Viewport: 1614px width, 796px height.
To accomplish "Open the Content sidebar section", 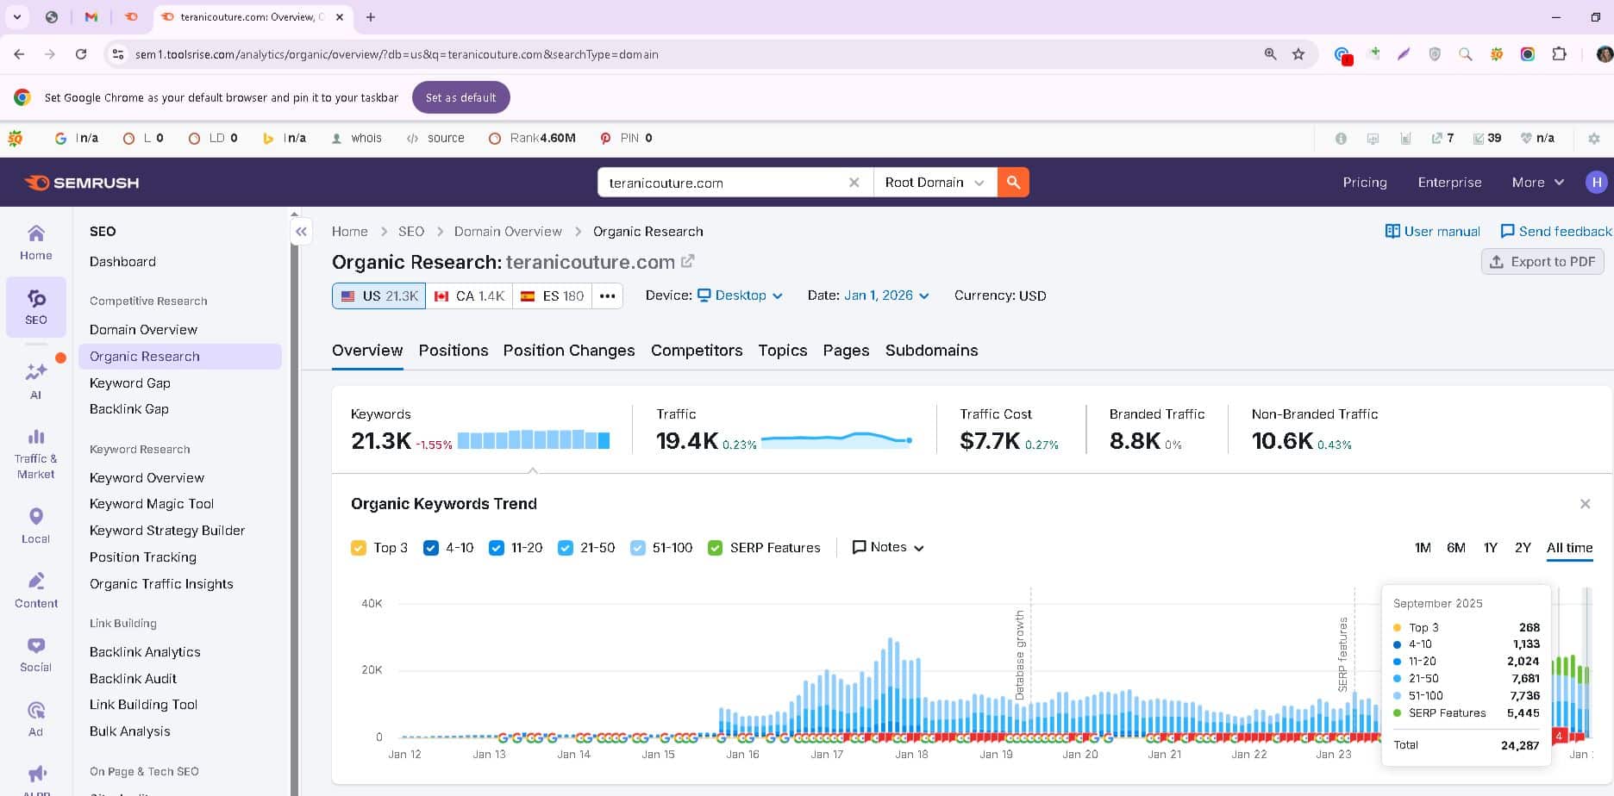I will (x=36, y=590).
